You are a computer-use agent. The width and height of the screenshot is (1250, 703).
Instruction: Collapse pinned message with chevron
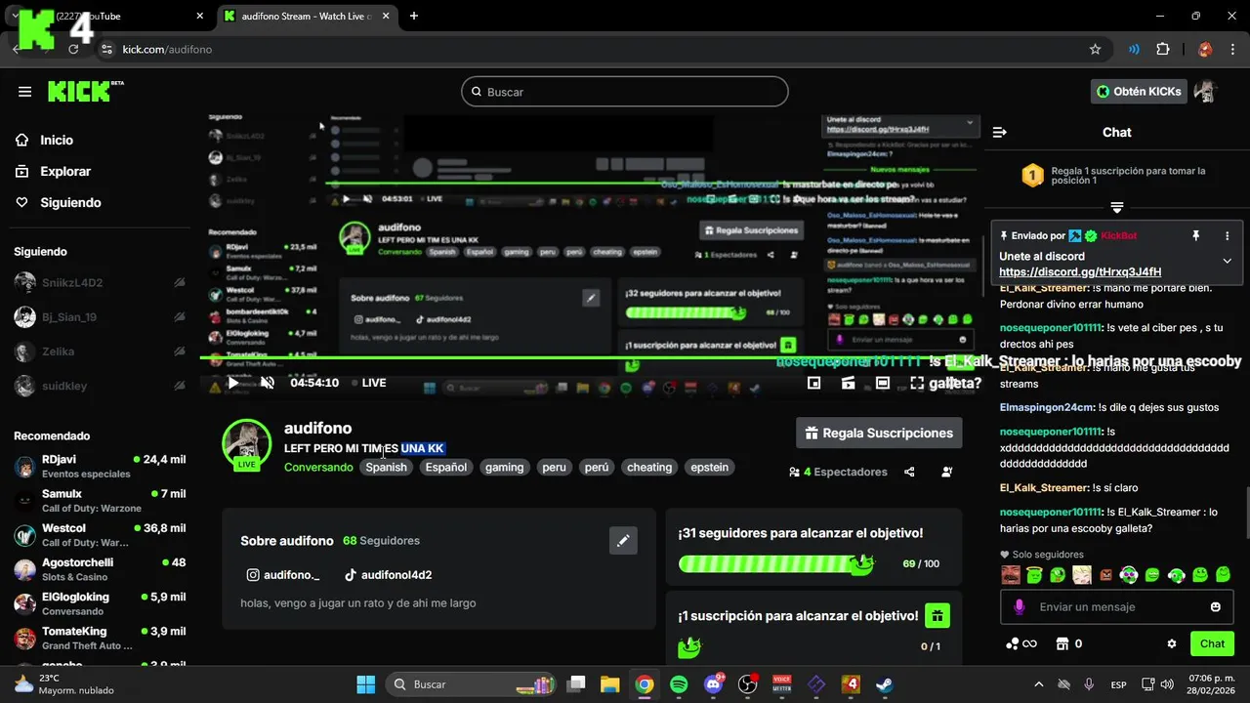click(1228, 261)
